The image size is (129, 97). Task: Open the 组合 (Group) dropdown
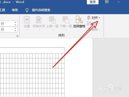pos(94,23)
